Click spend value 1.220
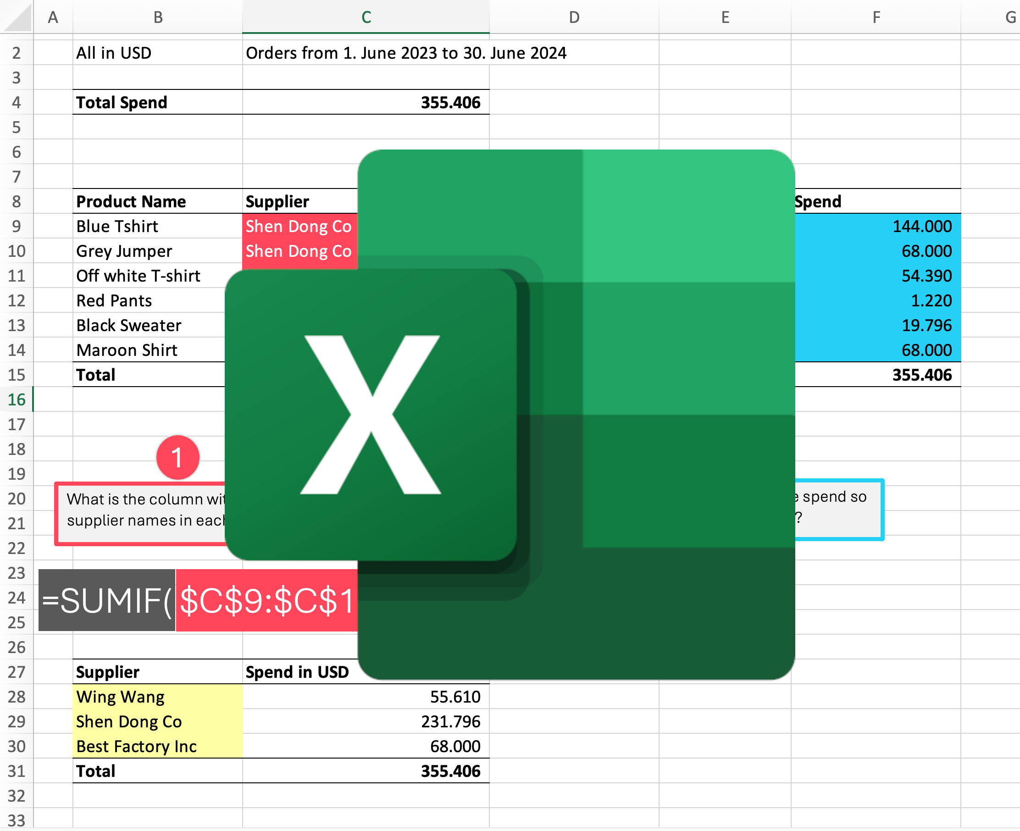The image size is (1020, 831). pyautogui.click(x=877, y=300)
